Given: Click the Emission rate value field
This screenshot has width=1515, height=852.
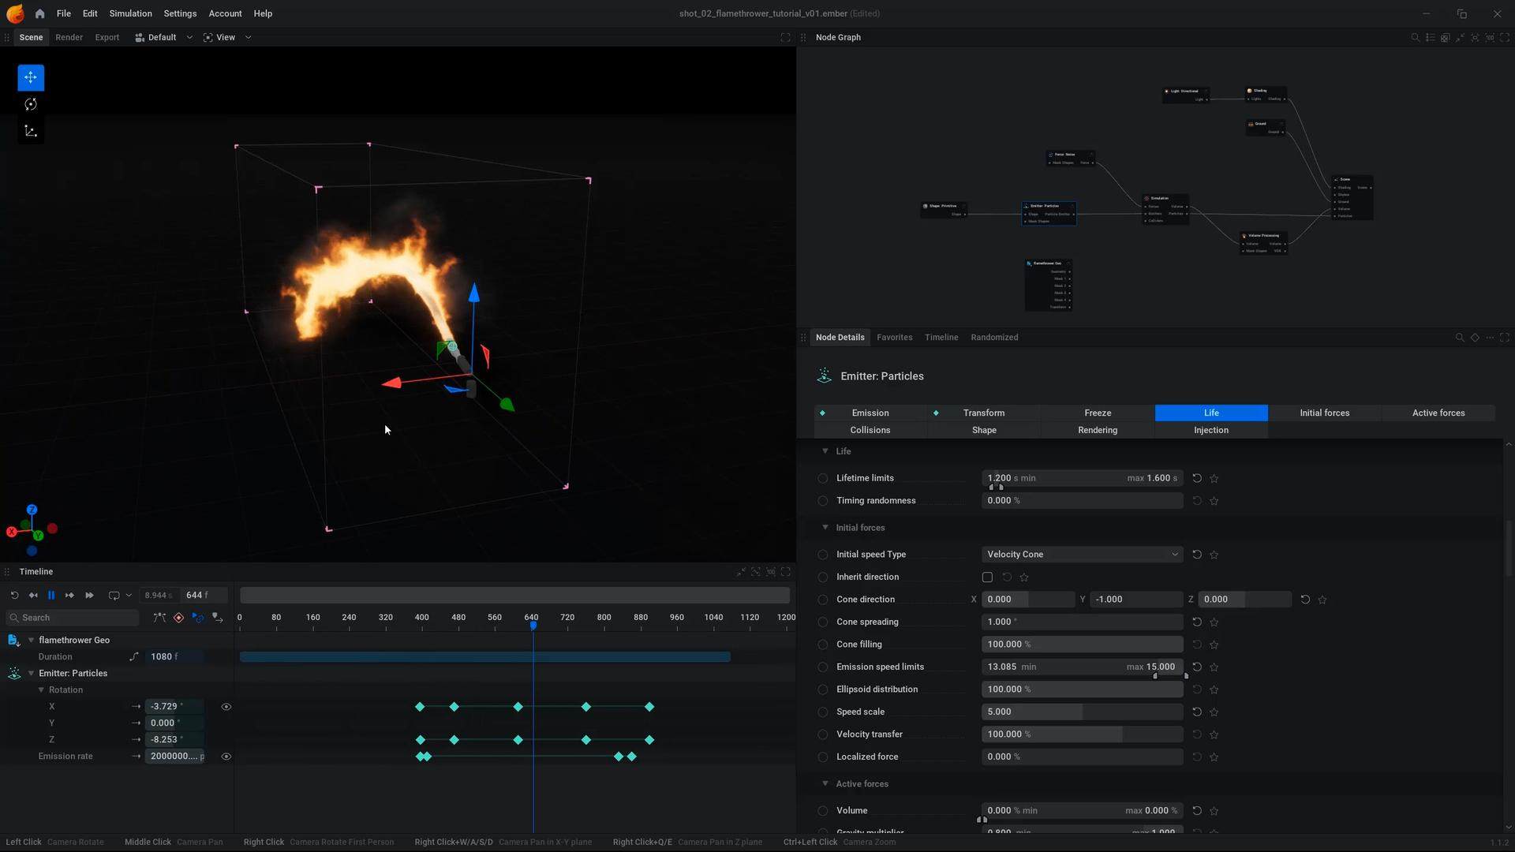Looking at the screenshot, I should point(174,757).
